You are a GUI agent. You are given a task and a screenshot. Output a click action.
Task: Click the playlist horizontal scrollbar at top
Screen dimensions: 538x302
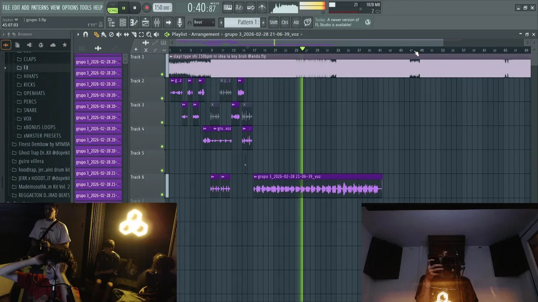(x=309, y=43)
